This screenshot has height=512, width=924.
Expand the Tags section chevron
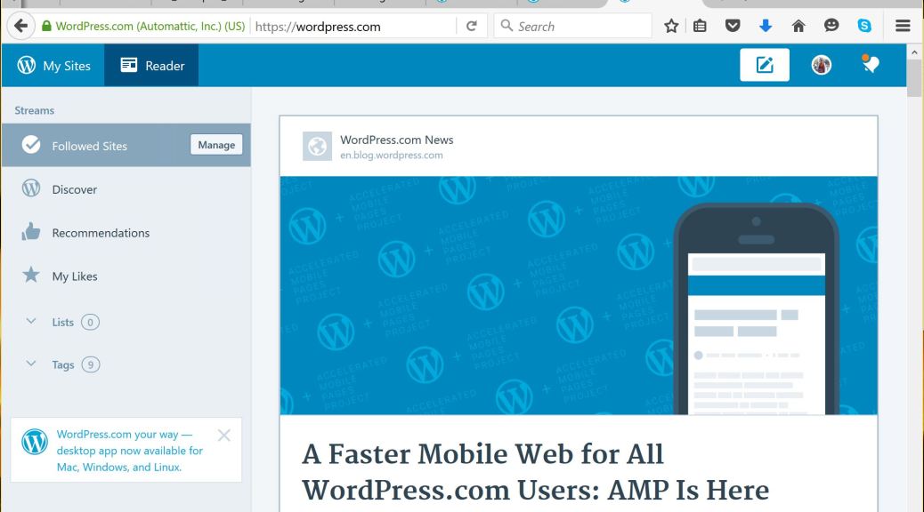point(31,364)
